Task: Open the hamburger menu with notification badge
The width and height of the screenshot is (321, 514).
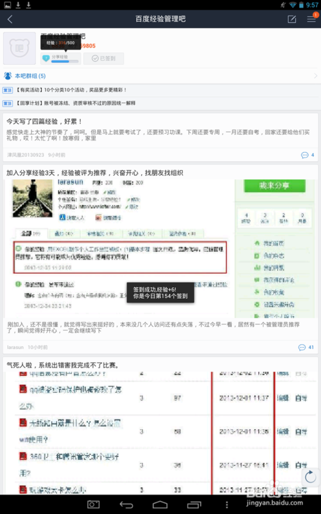Action: pyautogui.click(x=311, y=19)
